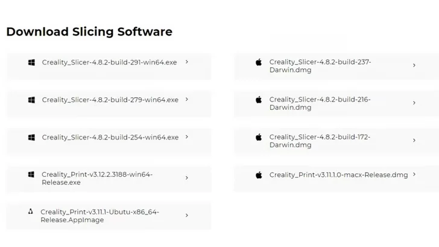Click Linux icon beside Ubuntu AppImage download

click(31, 212)
